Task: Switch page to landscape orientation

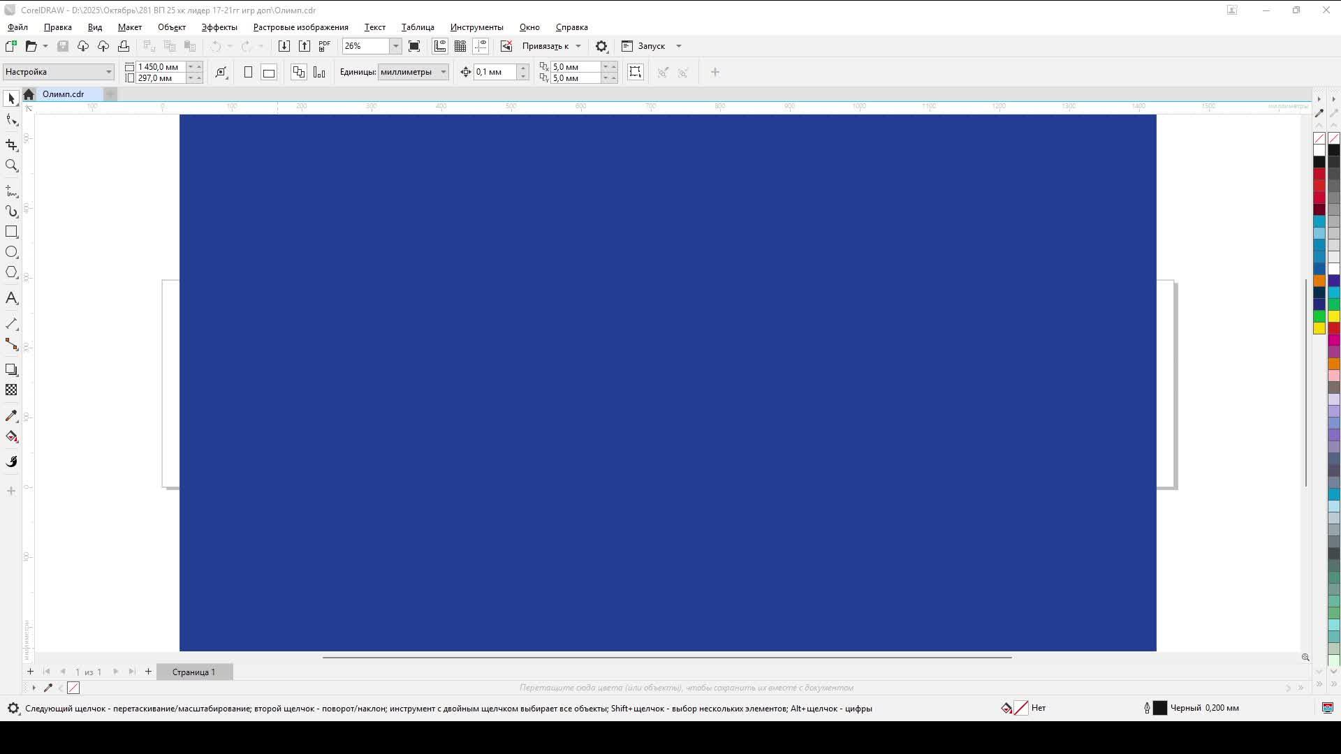Action: click(x=269, y=72)
